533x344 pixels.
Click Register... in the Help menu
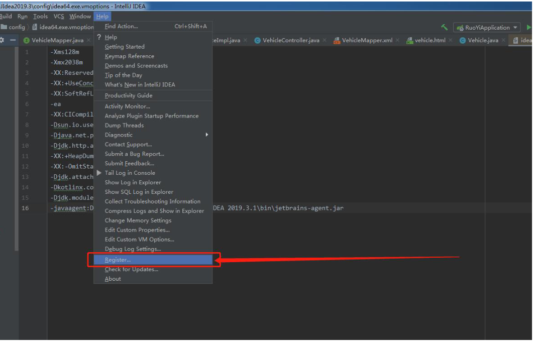[118, 260]
